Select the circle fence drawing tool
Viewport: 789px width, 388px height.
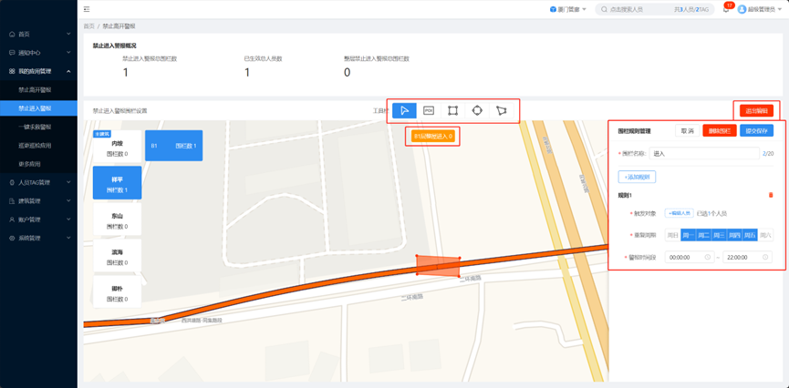coord(477,111)
